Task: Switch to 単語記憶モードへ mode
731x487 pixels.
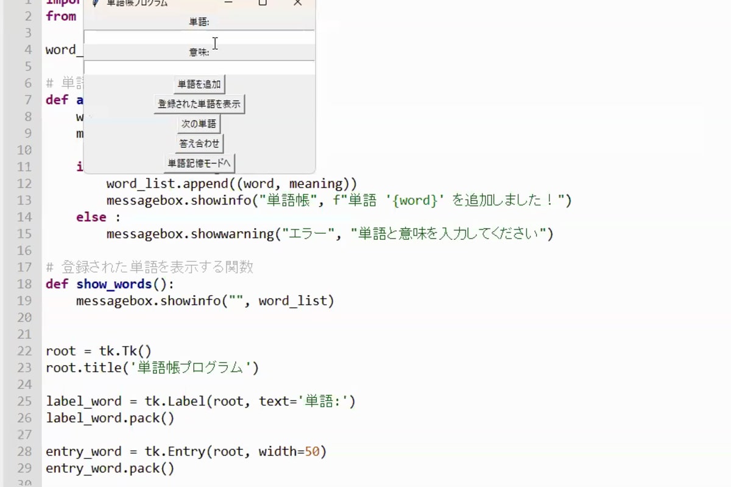Action: coord(199,163)
